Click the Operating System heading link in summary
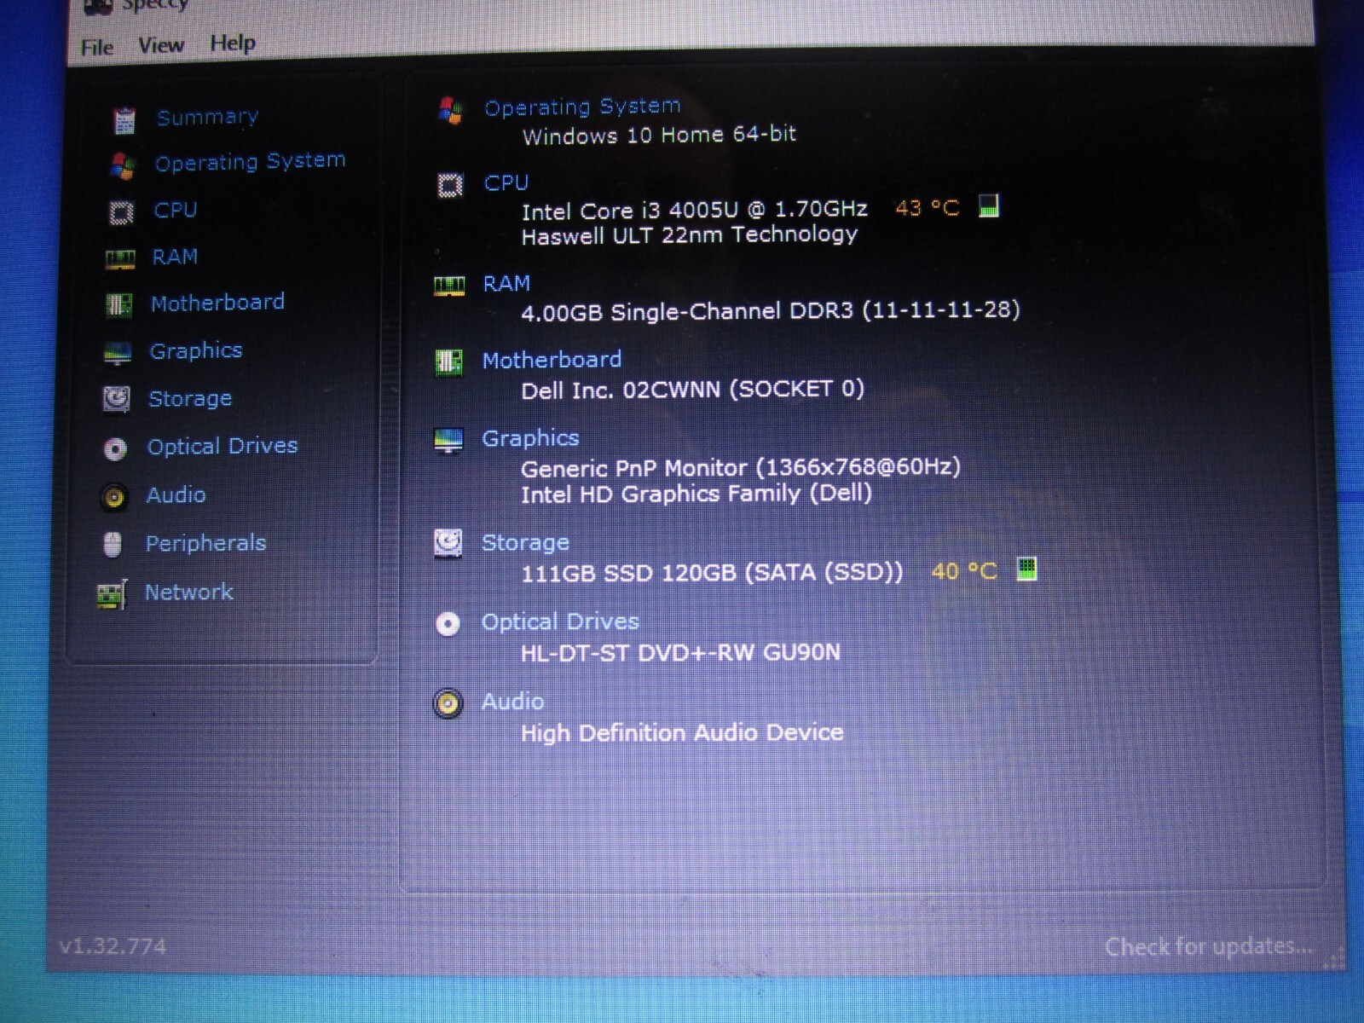This screenshot has width=1364, height=1023. coord(582,107)
